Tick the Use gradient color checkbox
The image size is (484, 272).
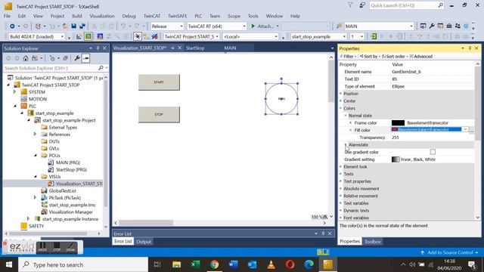click(x=433, y=152)
